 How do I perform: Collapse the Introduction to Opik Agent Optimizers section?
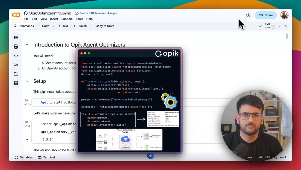(27, 45)
